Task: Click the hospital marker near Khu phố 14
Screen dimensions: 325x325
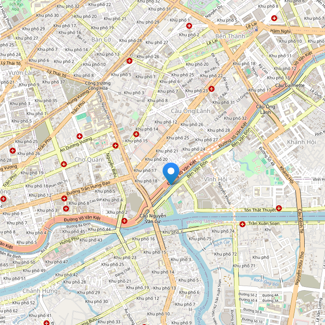Action: (136, 134)
